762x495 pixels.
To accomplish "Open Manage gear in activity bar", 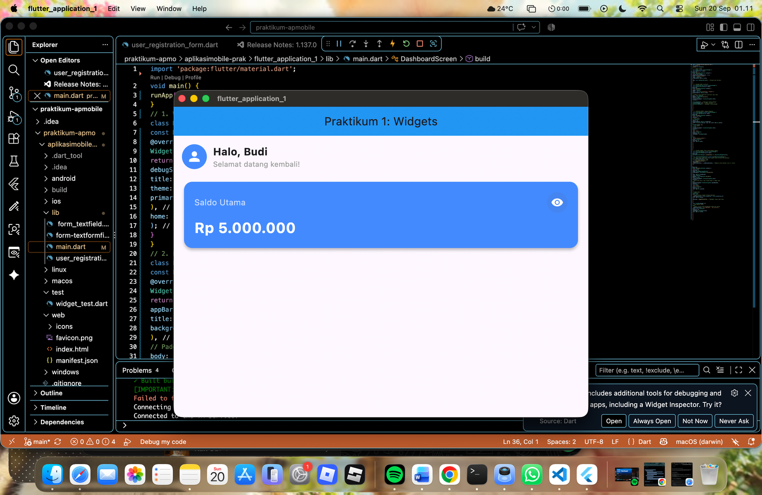I will point(14,421).
